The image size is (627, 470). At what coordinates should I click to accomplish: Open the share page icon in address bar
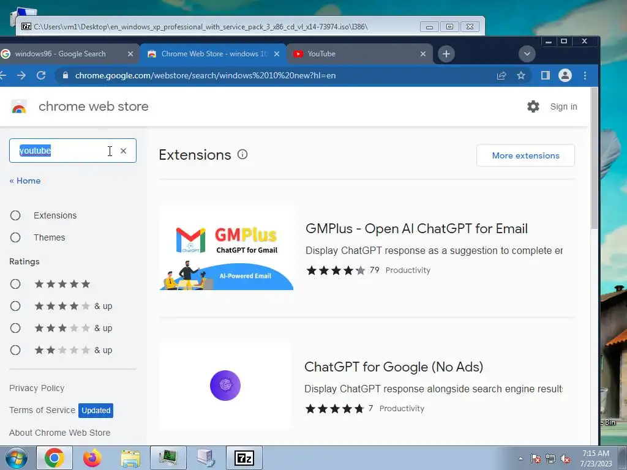(x=501, y=75)
